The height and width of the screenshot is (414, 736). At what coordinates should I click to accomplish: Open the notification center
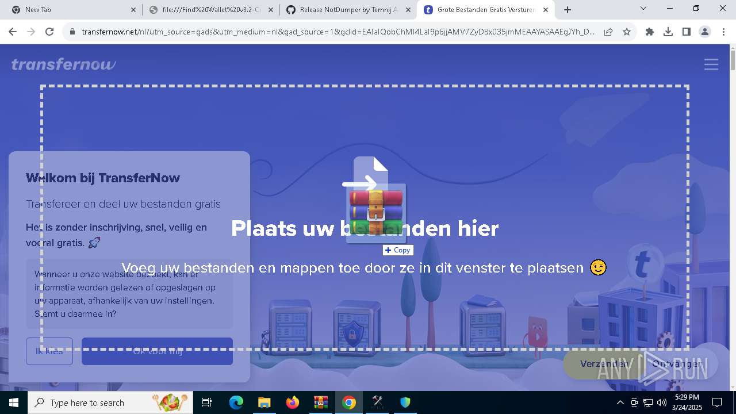[x=717, y=402]
